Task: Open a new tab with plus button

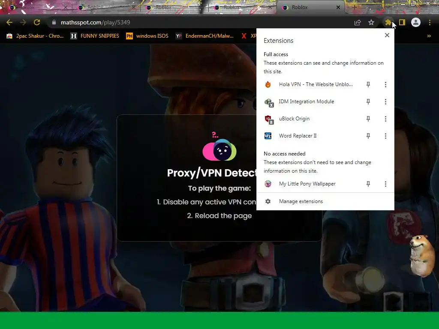Action: coord(354,7)
